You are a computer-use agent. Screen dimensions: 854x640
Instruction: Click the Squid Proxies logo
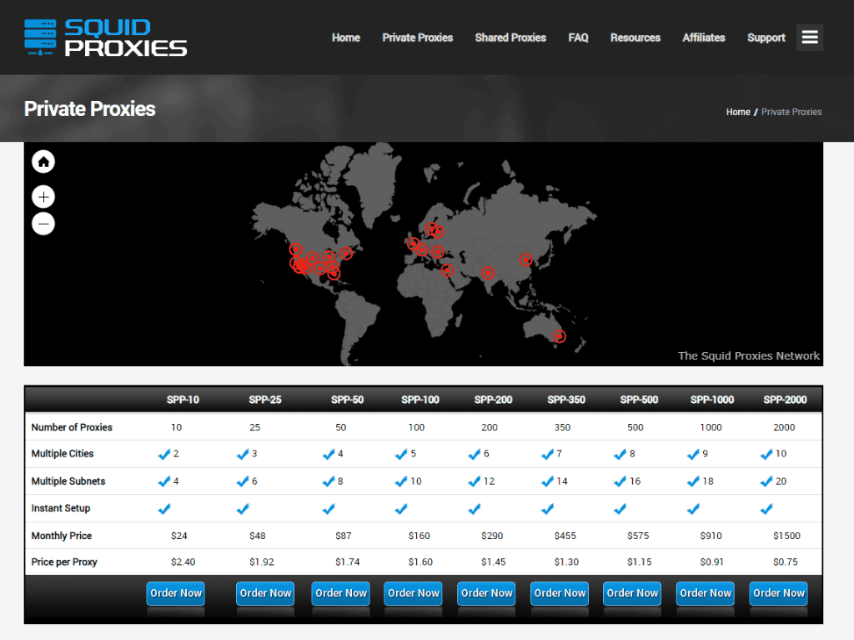(x=106, y=37)
